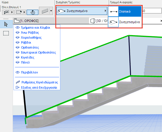Viewport: 162px width, 132px height.
Task: Toggle visibility of Πάνελ
Action: 18,62
